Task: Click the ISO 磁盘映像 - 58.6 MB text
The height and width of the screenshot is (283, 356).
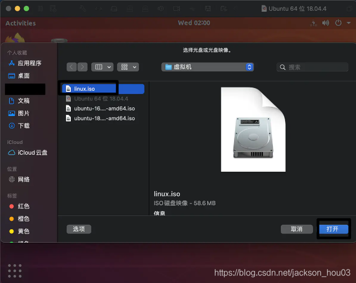Action: pos(185,203)
